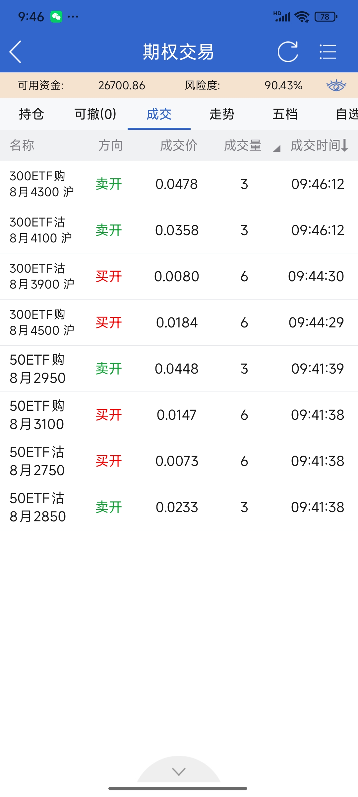Open the list menu icon
Viewport: 358px width, 797px height.
(x=328, y=52)
